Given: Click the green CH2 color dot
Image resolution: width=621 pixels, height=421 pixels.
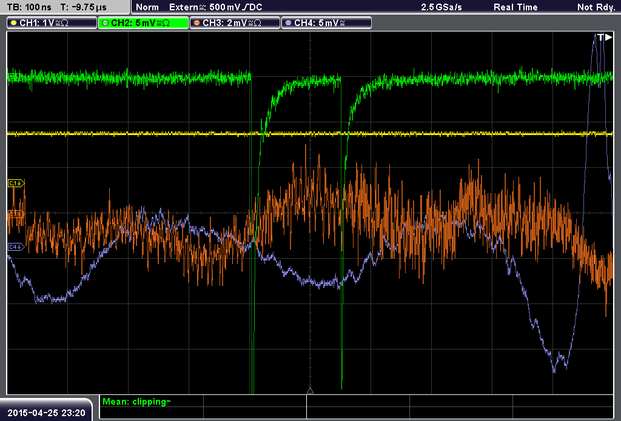Looking at the screenshot, I should coord(106,23).
